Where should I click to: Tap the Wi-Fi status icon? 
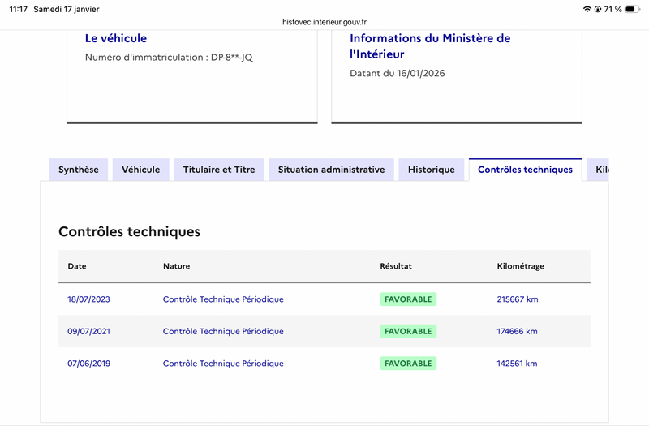point(587,9)
